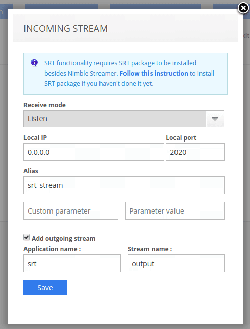Click the Alias field containing srt_stream
Image resolution: width=250 pixels, height=329 pixels.
(124, 185)
